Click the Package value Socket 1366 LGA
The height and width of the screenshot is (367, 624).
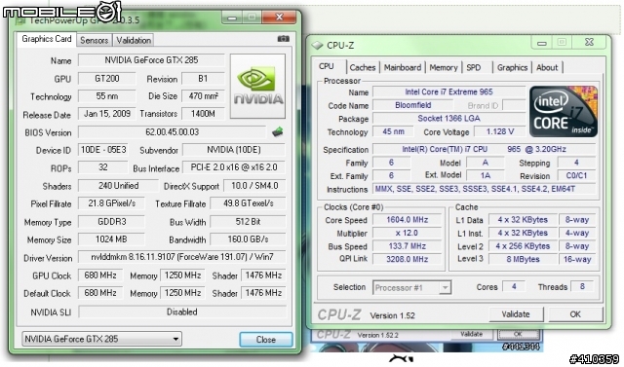coord(448,119)
